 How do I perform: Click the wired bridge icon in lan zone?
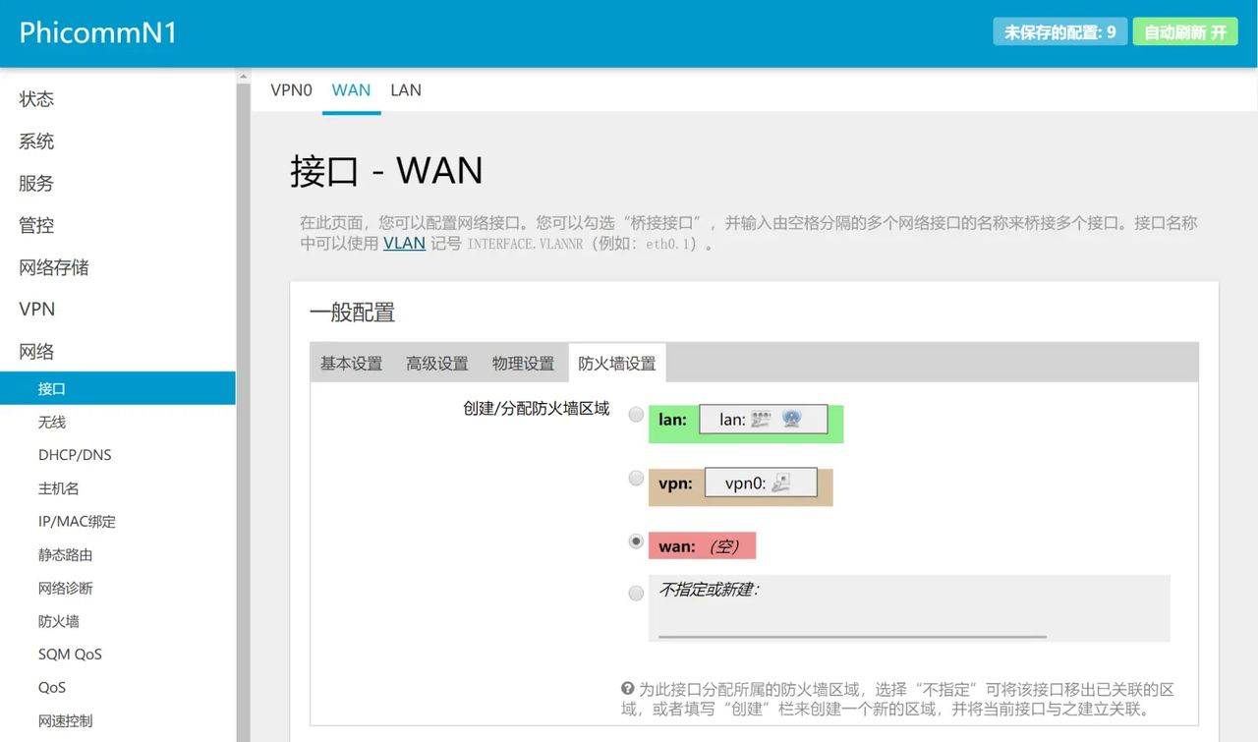click(x=760, y=420)
